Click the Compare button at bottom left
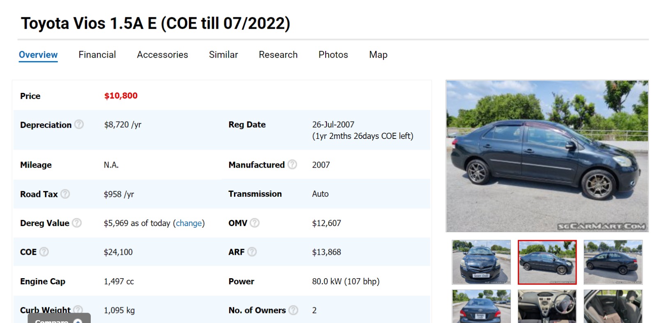 point(59,319)
